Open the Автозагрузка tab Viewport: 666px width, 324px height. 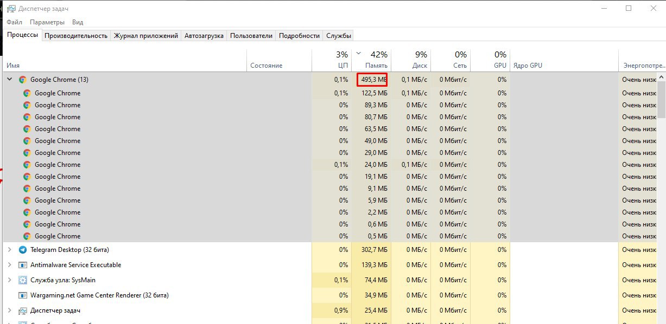pyautogui.click(x=204, y=36)
